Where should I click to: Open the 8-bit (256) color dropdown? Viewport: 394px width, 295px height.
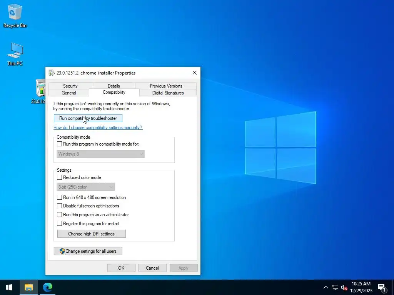point(86,187)
